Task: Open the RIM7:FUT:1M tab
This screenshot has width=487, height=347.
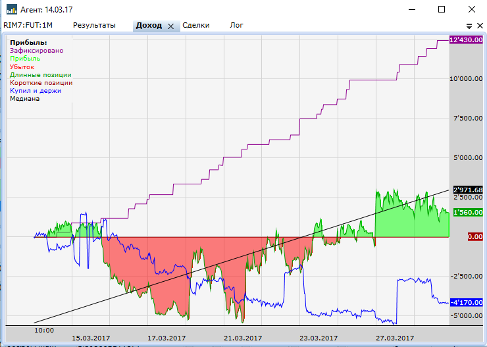Action: 28,26
